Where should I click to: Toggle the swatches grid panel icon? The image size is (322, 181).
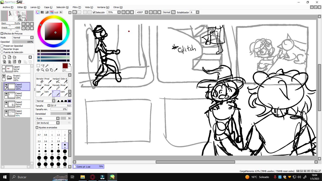coord(56,12)
